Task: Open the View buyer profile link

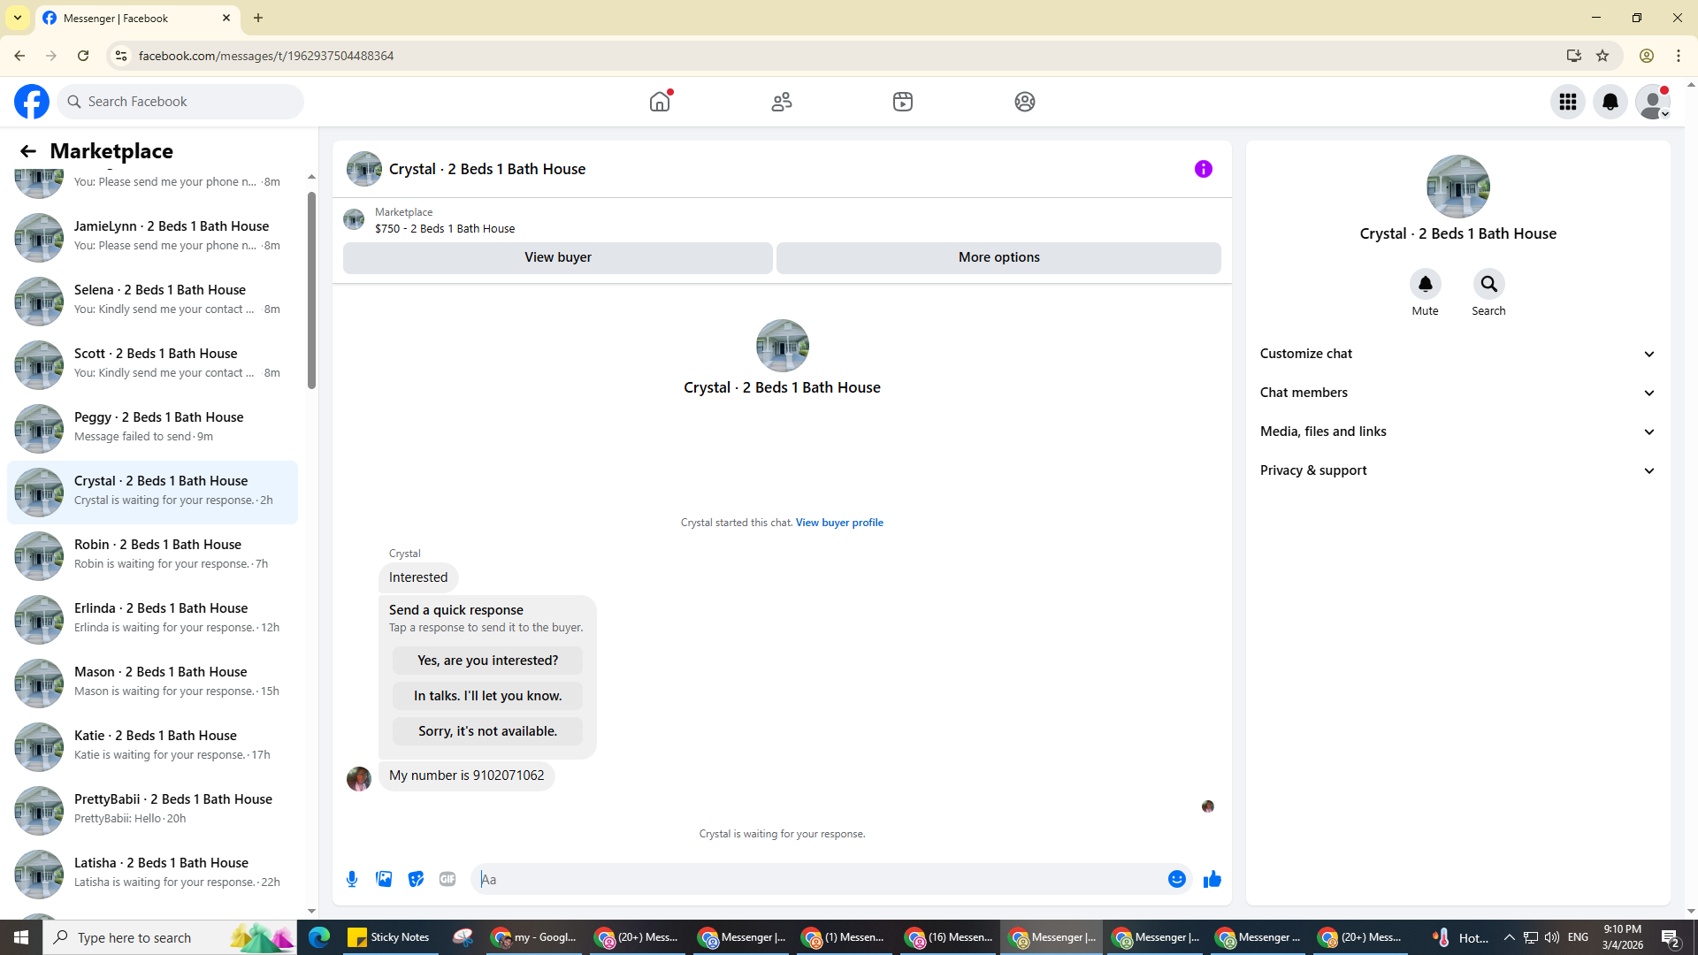Action: coord(839,523)
